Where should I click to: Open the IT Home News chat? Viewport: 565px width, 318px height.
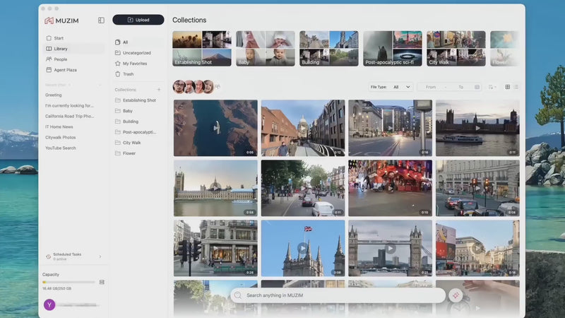59,127
